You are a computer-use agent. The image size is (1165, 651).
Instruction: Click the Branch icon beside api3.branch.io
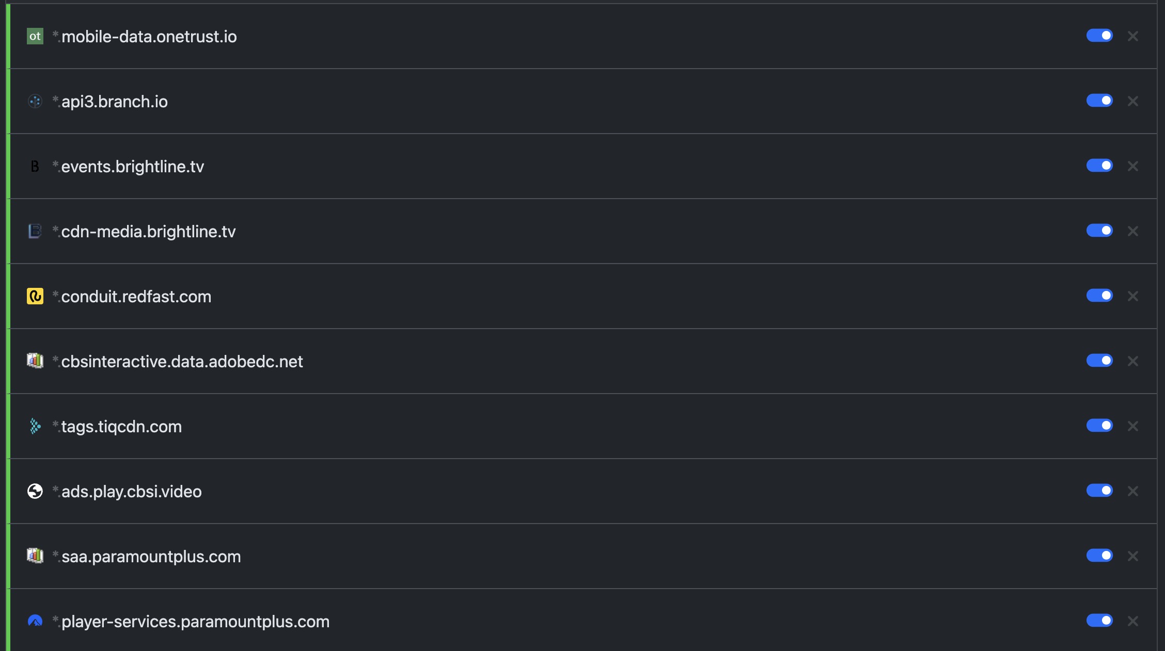[35, 101]
